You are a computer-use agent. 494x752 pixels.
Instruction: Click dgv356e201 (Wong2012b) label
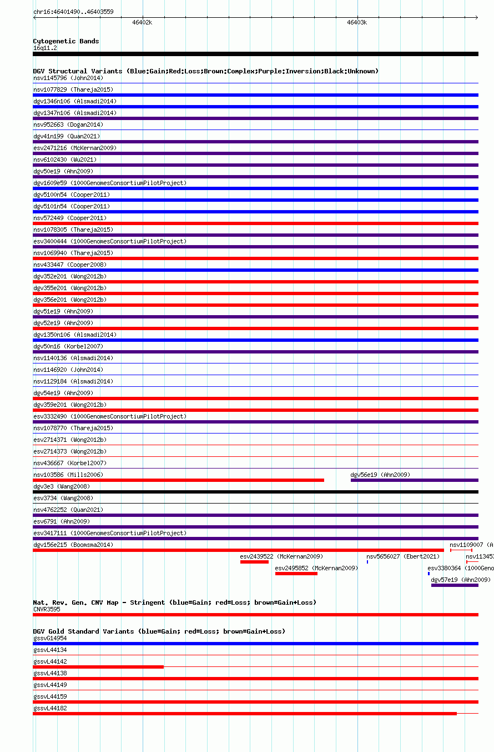[70, 300]
